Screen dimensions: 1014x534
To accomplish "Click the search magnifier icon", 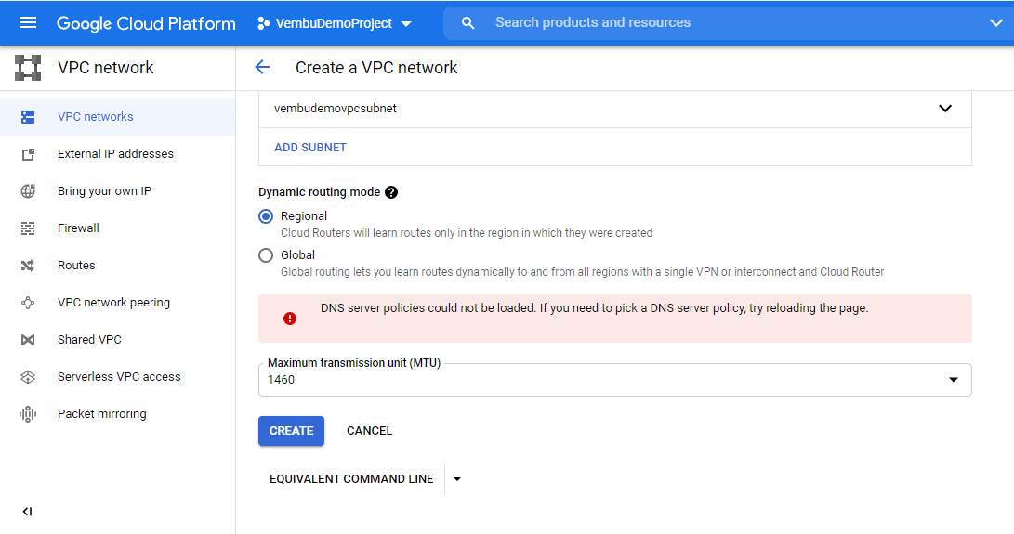I will pyautogui.click(x=467, y=23).
